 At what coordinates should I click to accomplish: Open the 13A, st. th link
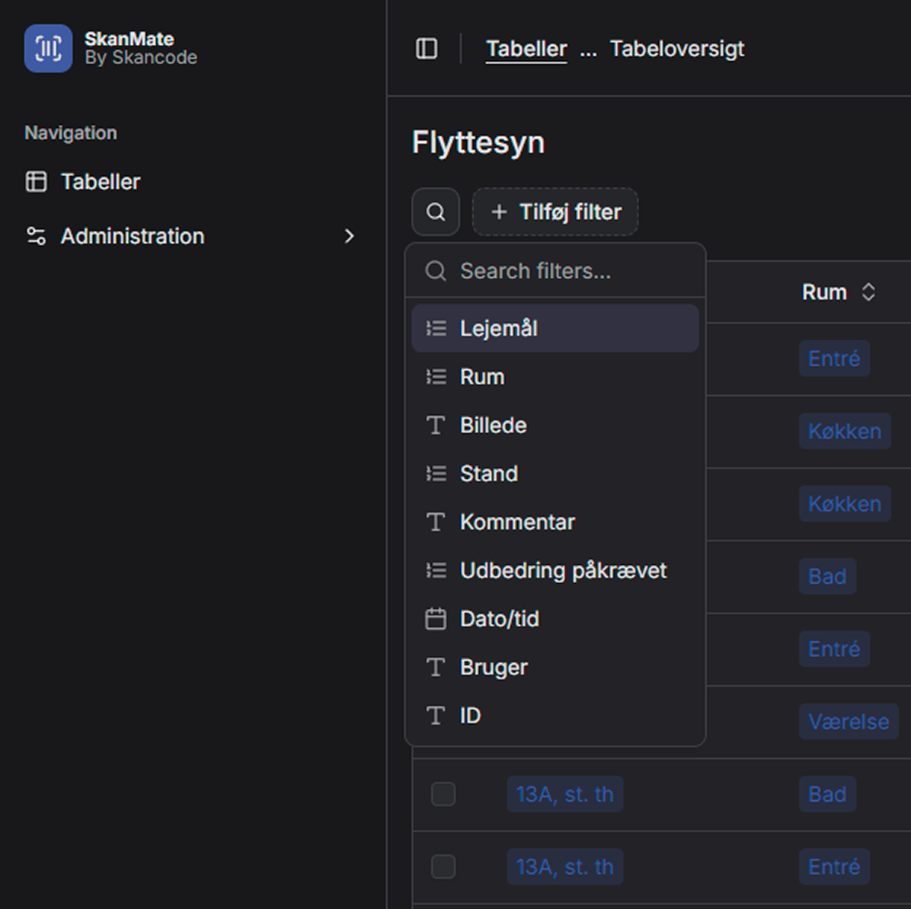564,793
